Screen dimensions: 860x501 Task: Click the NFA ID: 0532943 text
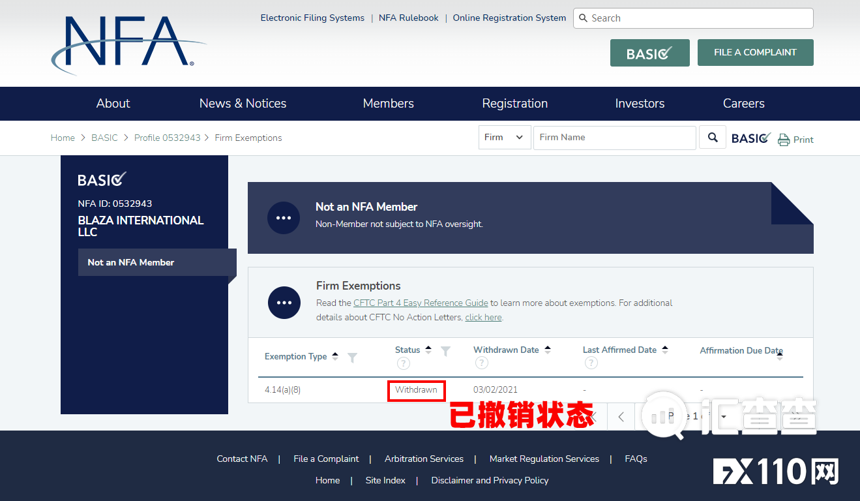coord(115,204)
